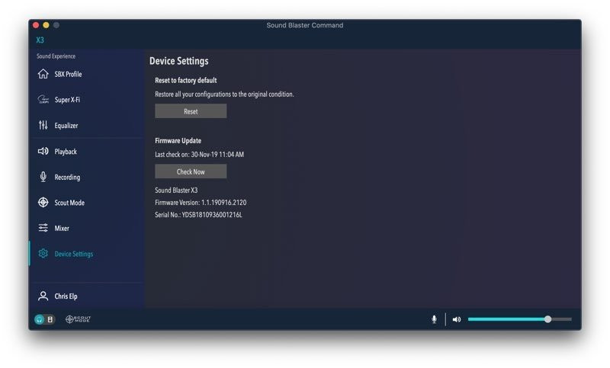Click the Scout Mode crosshair sidebar icon
Screen dimensions: 610x368
tap(43, 203)
